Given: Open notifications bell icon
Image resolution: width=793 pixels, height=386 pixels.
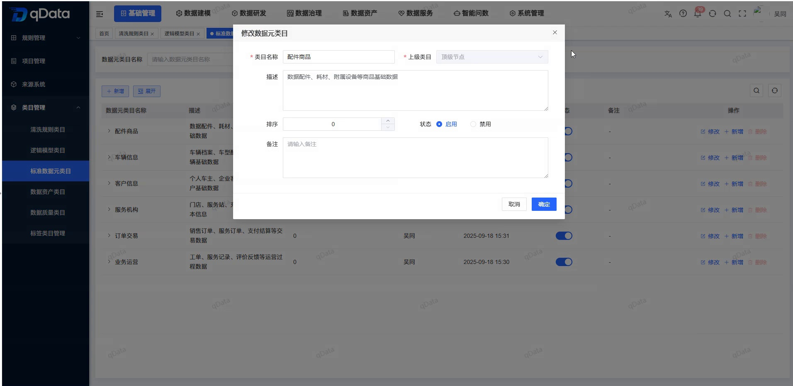Looking at the screenshot, I should (698, 14).
